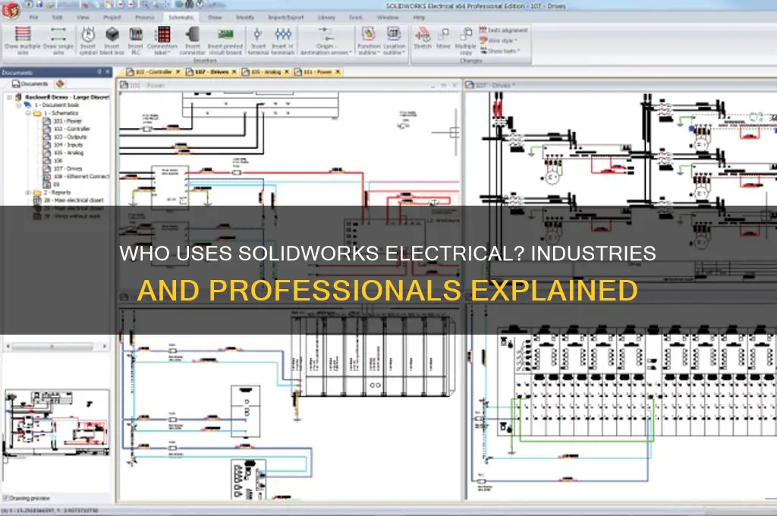This screenshot has width=777, height=516.
Task: Select Draw single wire tool
Action: point(58,40)
